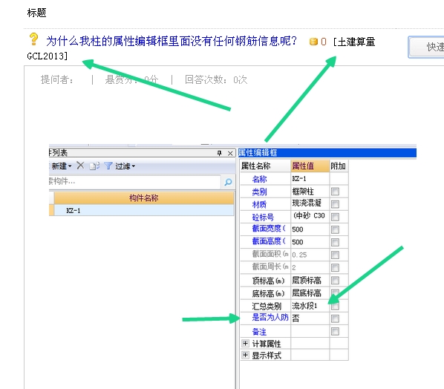
Task: Edit the 砼标号 value C30
Action: pos(310,216)
